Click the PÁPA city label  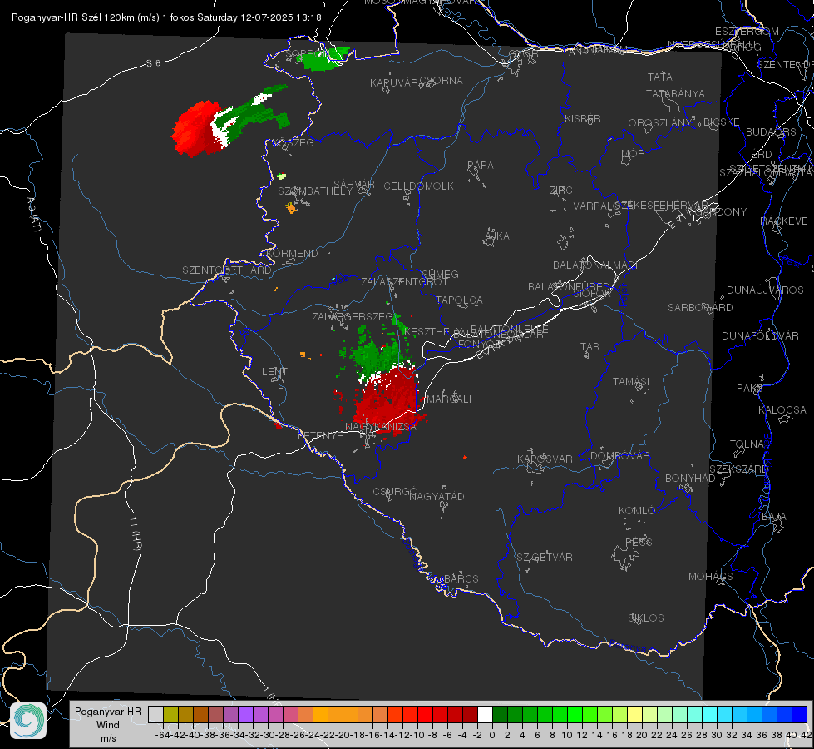coord(481,166)
